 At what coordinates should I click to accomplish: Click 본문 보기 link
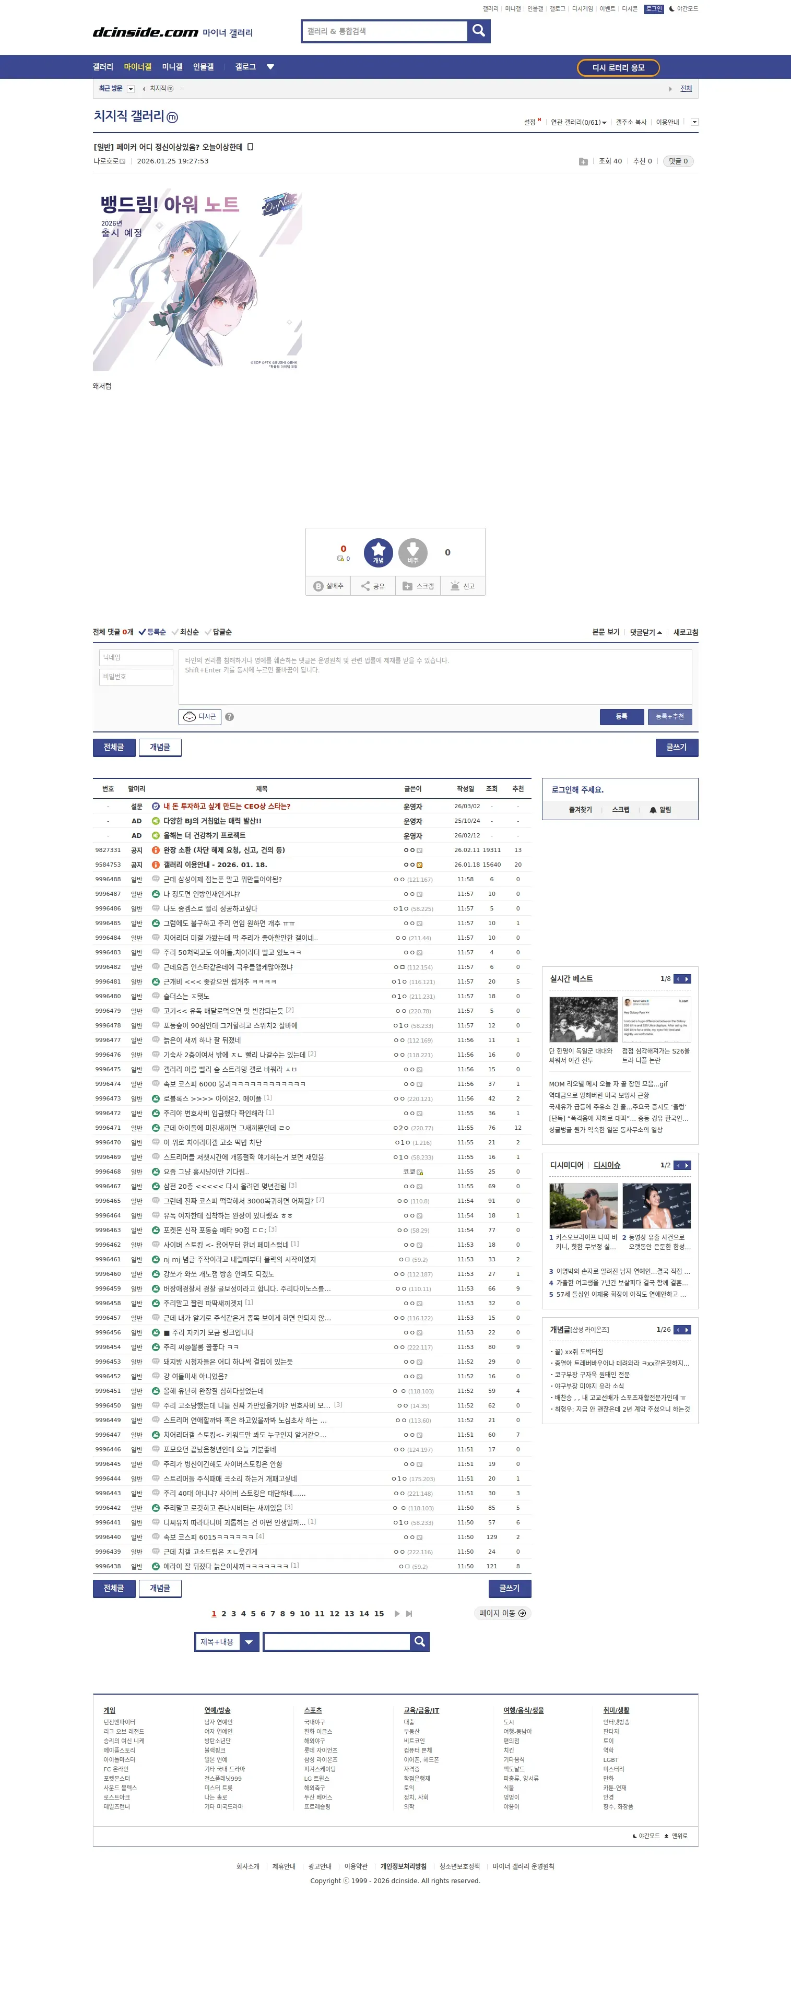[x=606, y=632]
